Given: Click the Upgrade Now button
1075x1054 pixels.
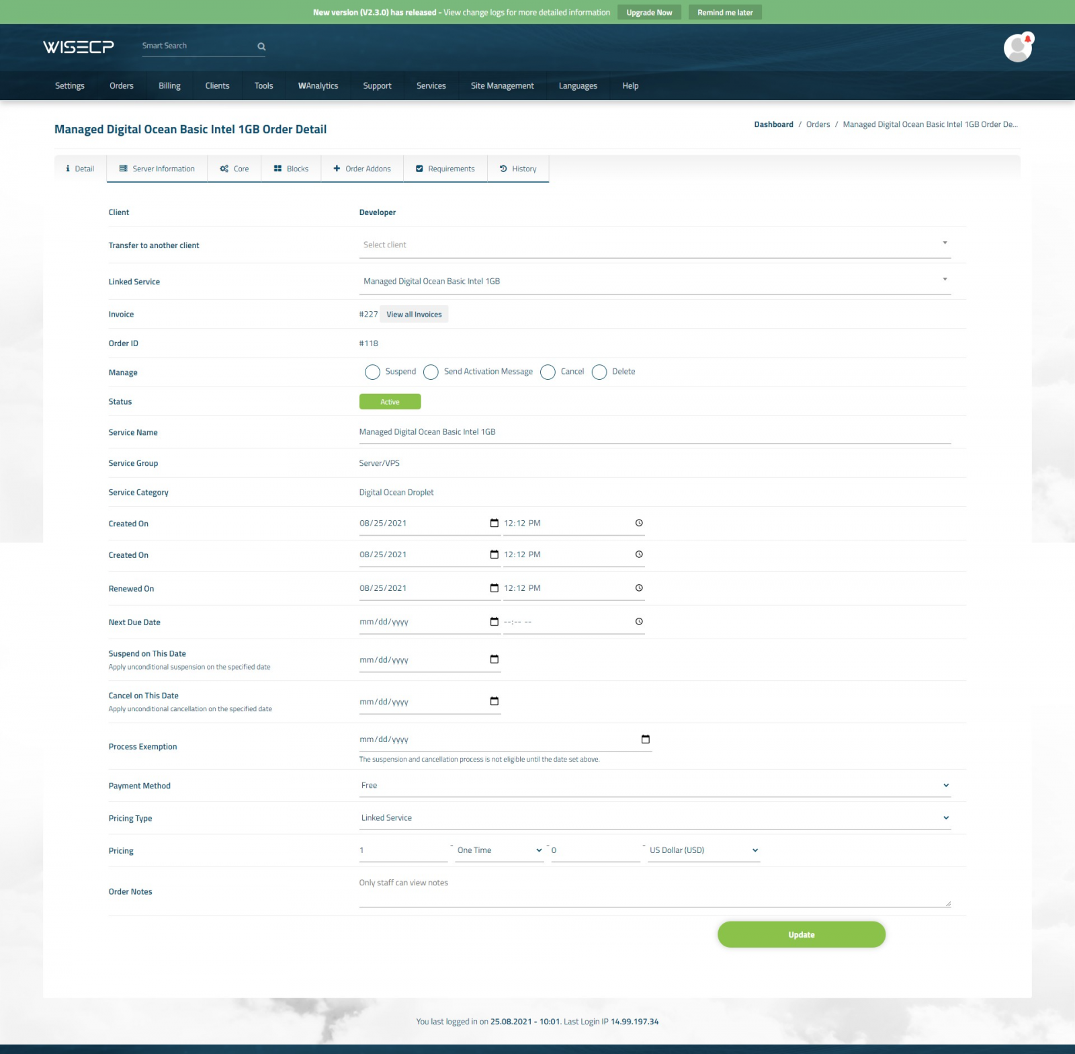Looking at the screenshot, I should click(x=649, y=12).
